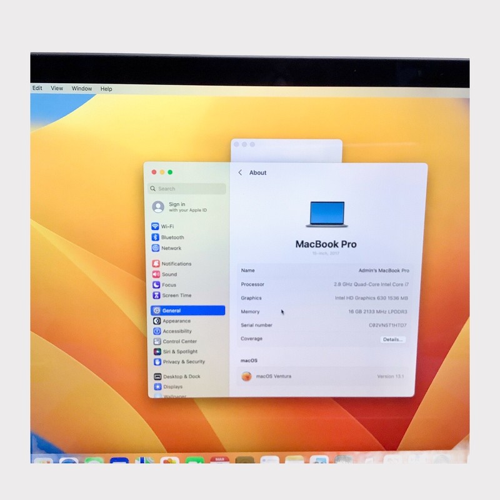Screen dimensions: 500x500
Task: Select the General gear icon
Action: [157, 311]
